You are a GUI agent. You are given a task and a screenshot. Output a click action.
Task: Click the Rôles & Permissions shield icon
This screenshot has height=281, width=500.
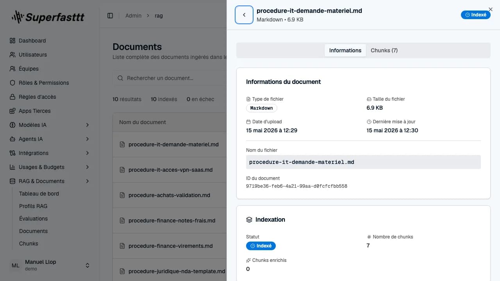click(12, 83)
